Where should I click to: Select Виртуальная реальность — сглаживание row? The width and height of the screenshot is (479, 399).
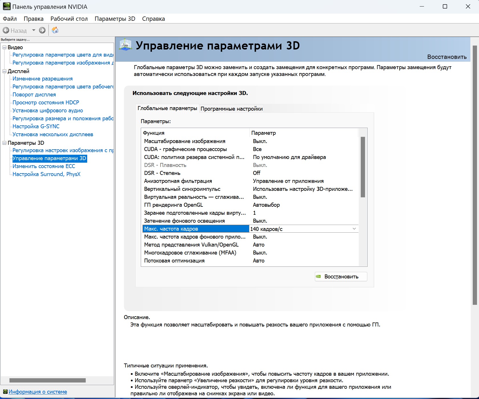point(250,197)
